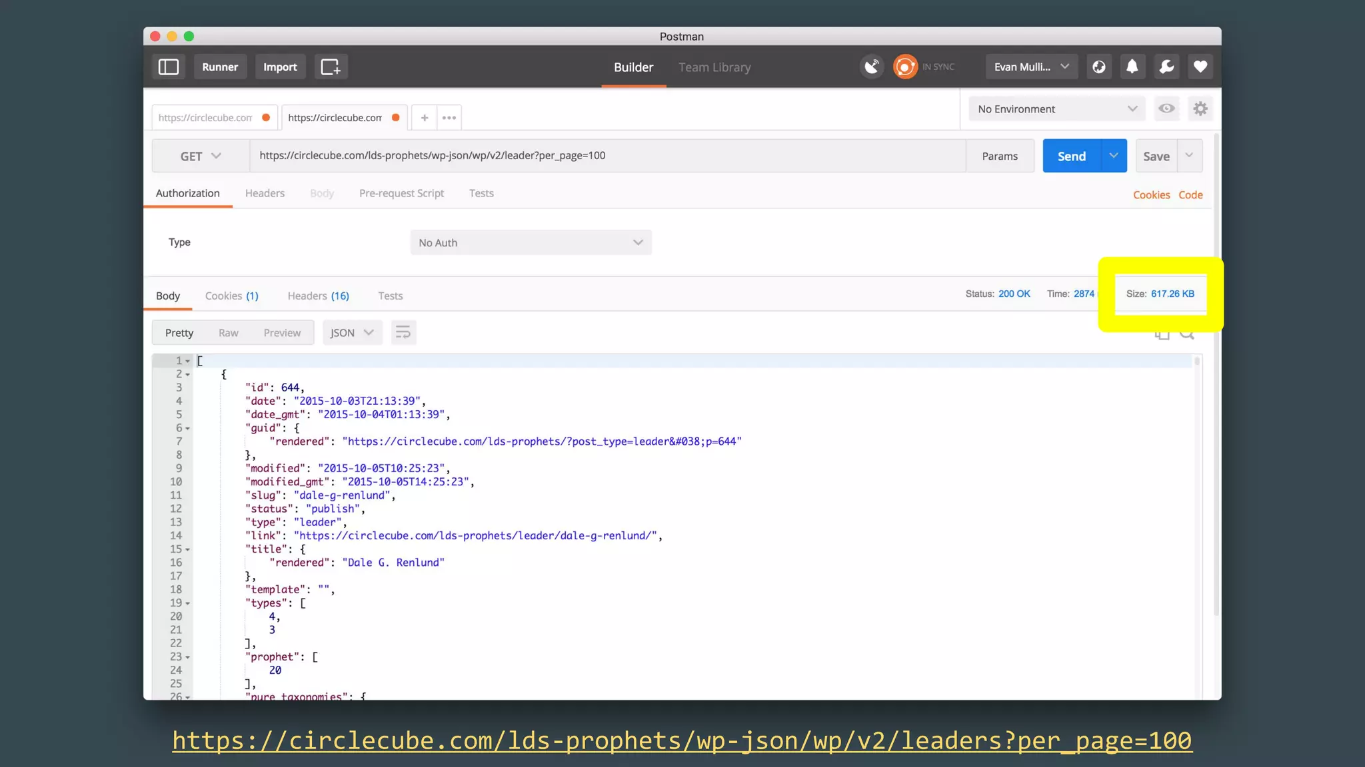Open the JSON format dropdown

coord(353,332)
